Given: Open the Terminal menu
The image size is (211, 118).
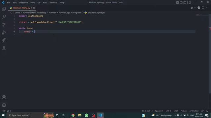Looking at the screenshot, I should [53, 3].
